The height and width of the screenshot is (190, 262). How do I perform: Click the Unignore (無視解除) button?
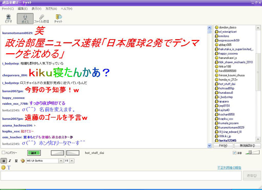tap(247, 146)
